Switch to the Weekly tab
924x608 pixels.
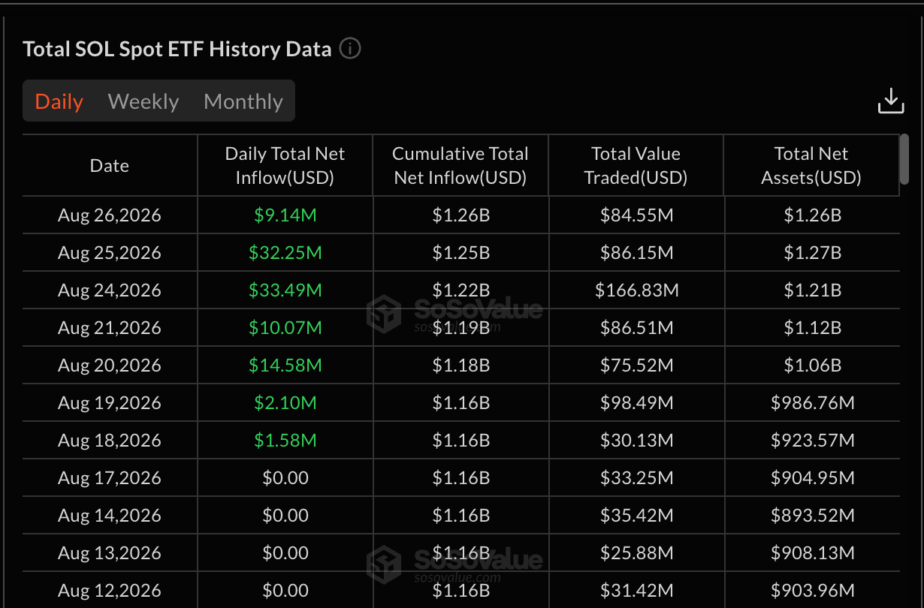(x=143, y=101)
